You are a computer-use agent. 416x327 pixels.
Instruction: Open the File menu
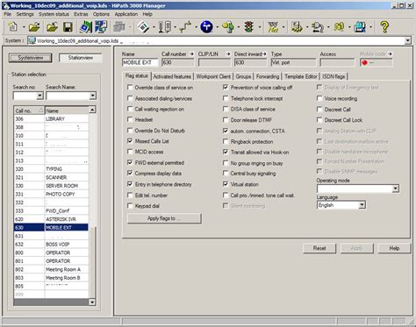[x=7, y=14]
